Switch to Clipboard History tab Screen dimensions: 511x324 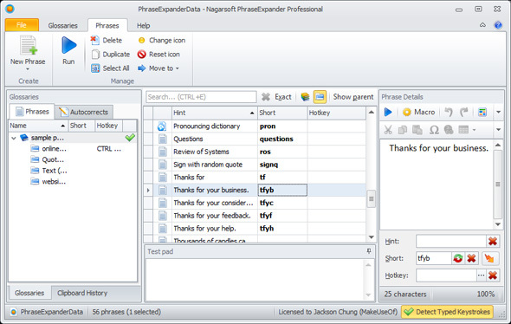point(82,293)
